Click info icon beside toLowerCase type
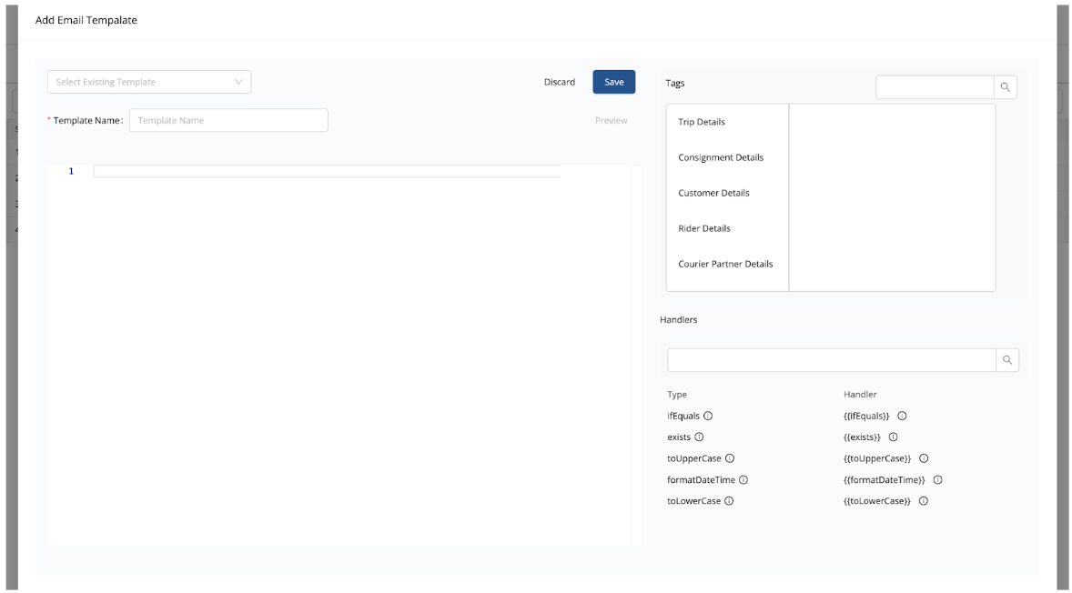 click(729, 501)
